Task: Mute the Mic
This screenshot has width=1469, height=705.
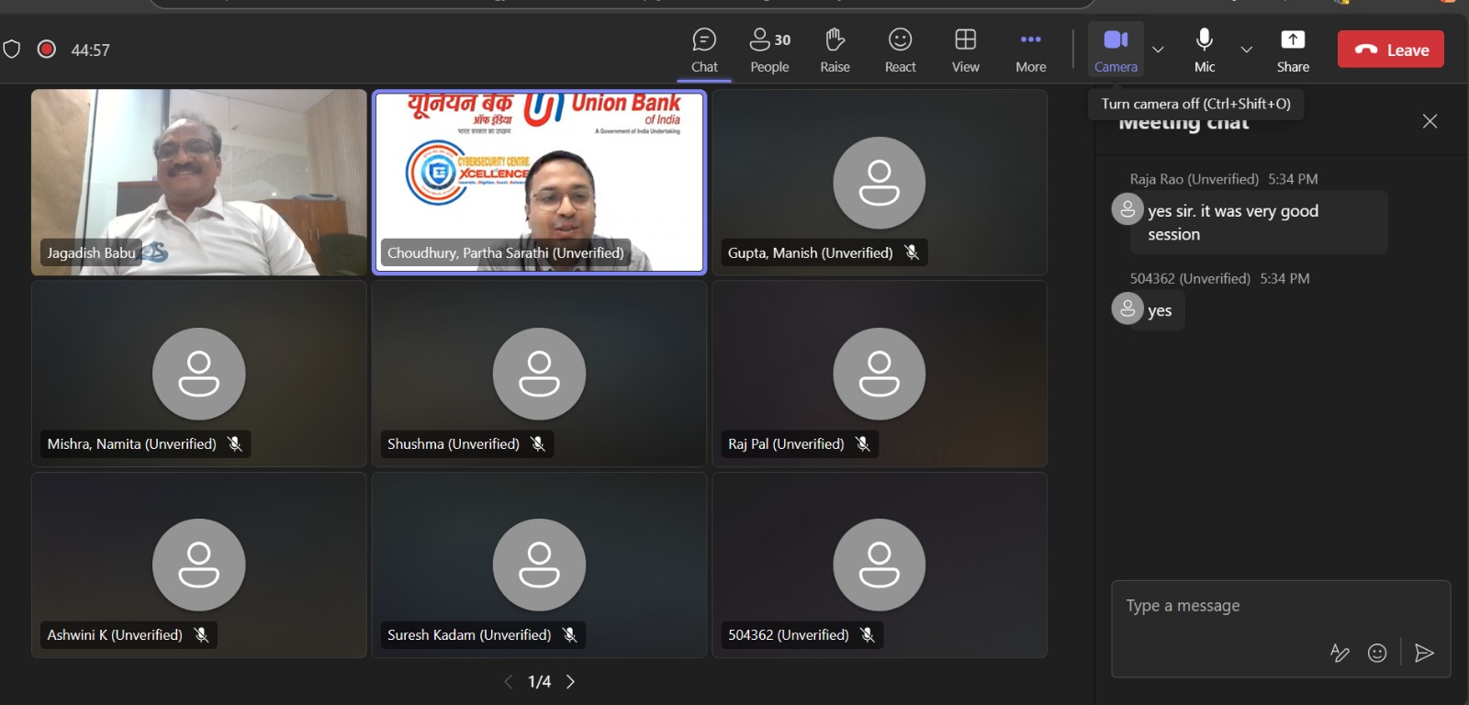Action: (x=1205, y=50)
